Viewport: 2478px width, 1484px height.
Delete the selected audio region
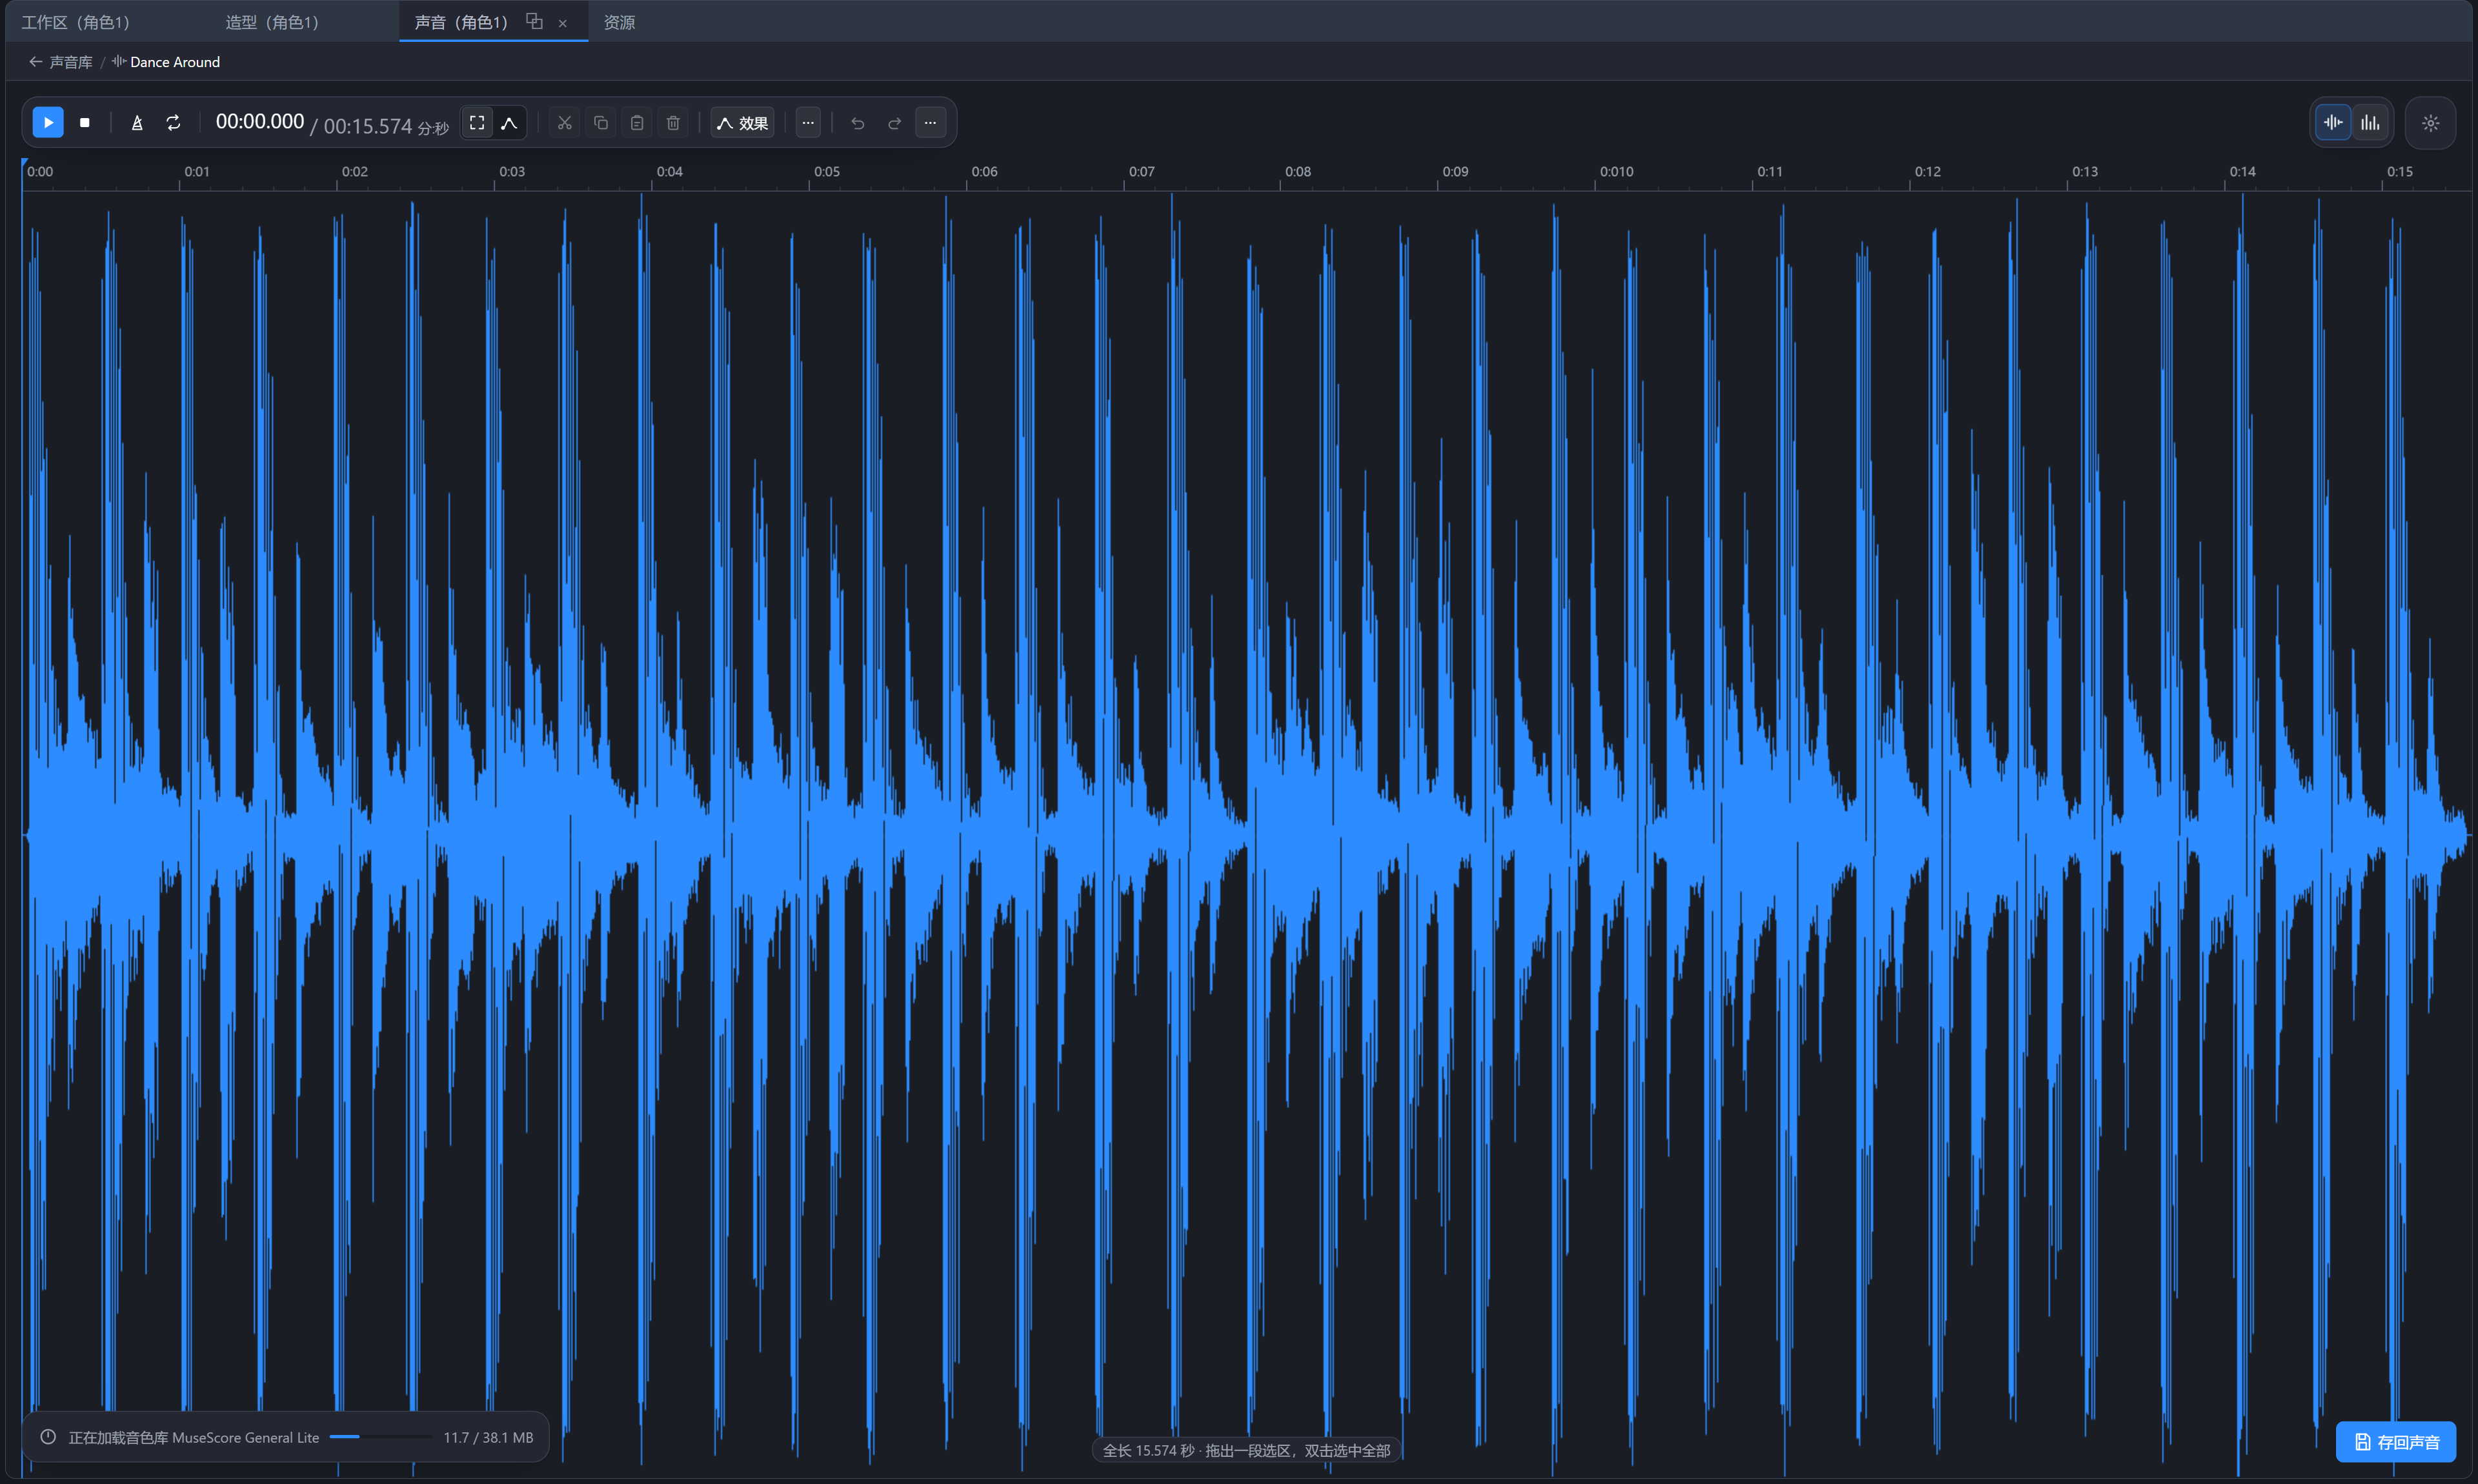[673, 123]
